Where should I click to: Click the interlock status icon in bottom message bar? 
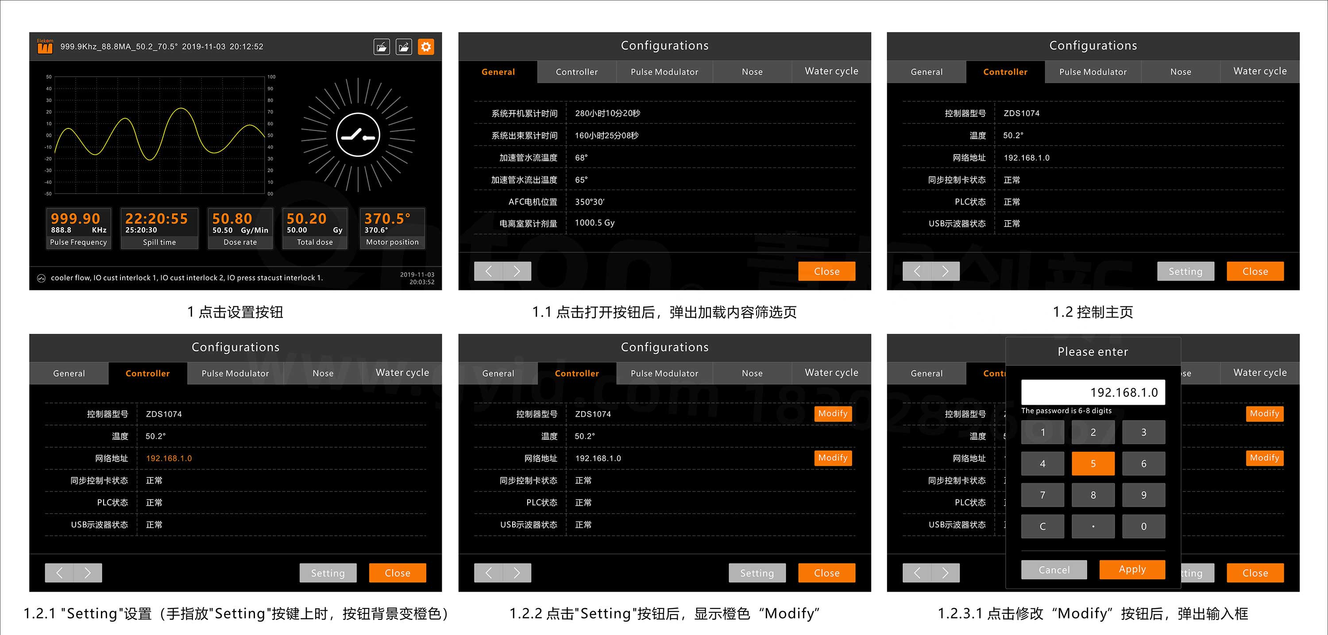coord(41,278)
